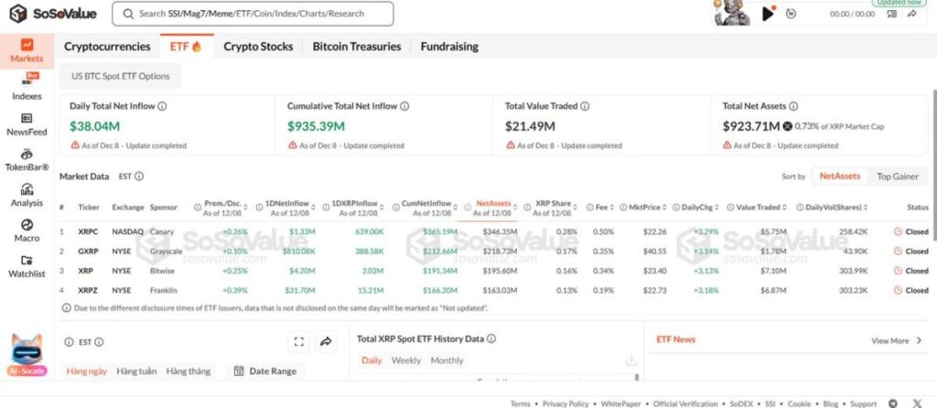Open NewsFeed in the sidebar
This screenshot has width=937, height=408.
pyautogui.click(x=27, y=124)
